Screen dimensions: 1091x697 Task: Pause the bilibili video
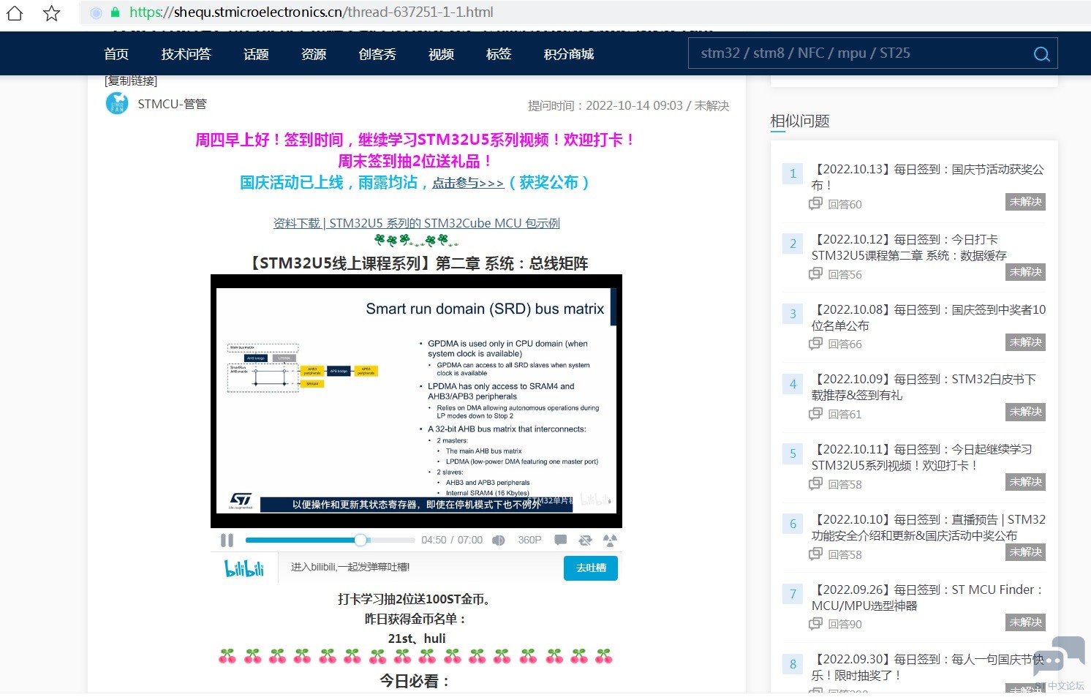[x=227, y=540]
